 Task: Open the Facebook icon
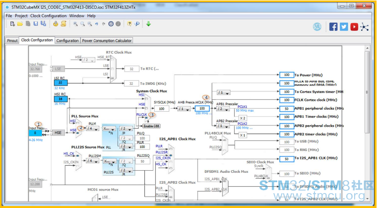(x=333, y=27)
